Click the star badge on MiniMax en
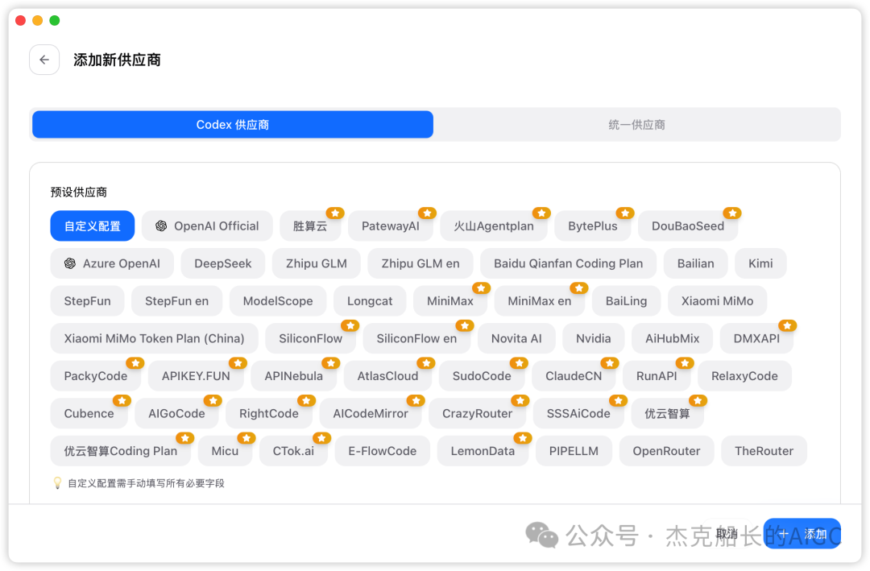 point(579,288)
